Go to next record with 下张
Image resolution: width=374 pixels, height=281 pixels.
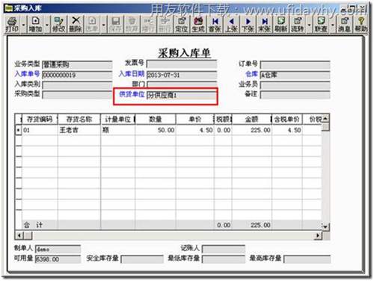(x=248, y=24)
